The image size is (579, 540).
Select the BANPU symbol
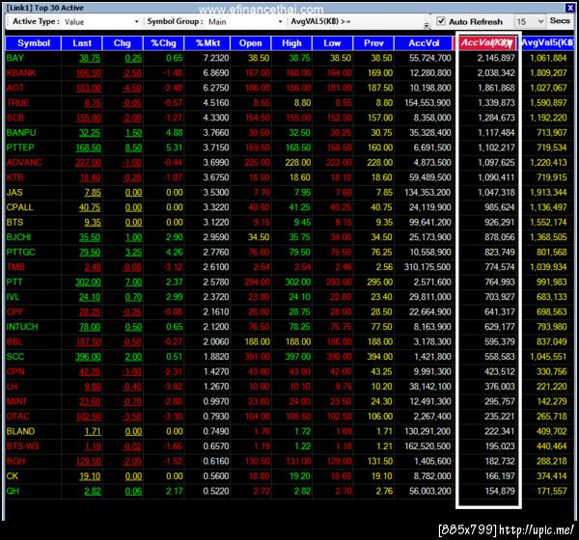point(21,132)
